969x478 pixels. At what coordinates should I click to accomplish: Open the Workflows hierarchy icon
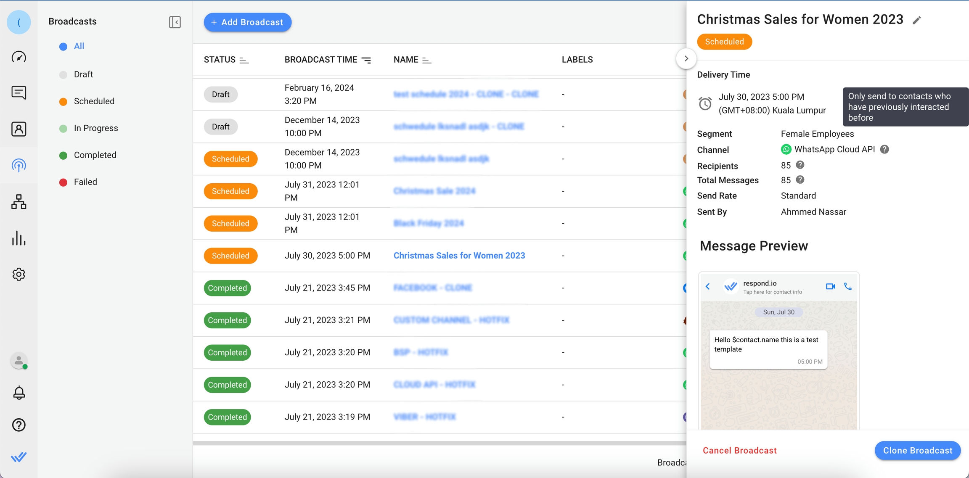tap(19, 202)
